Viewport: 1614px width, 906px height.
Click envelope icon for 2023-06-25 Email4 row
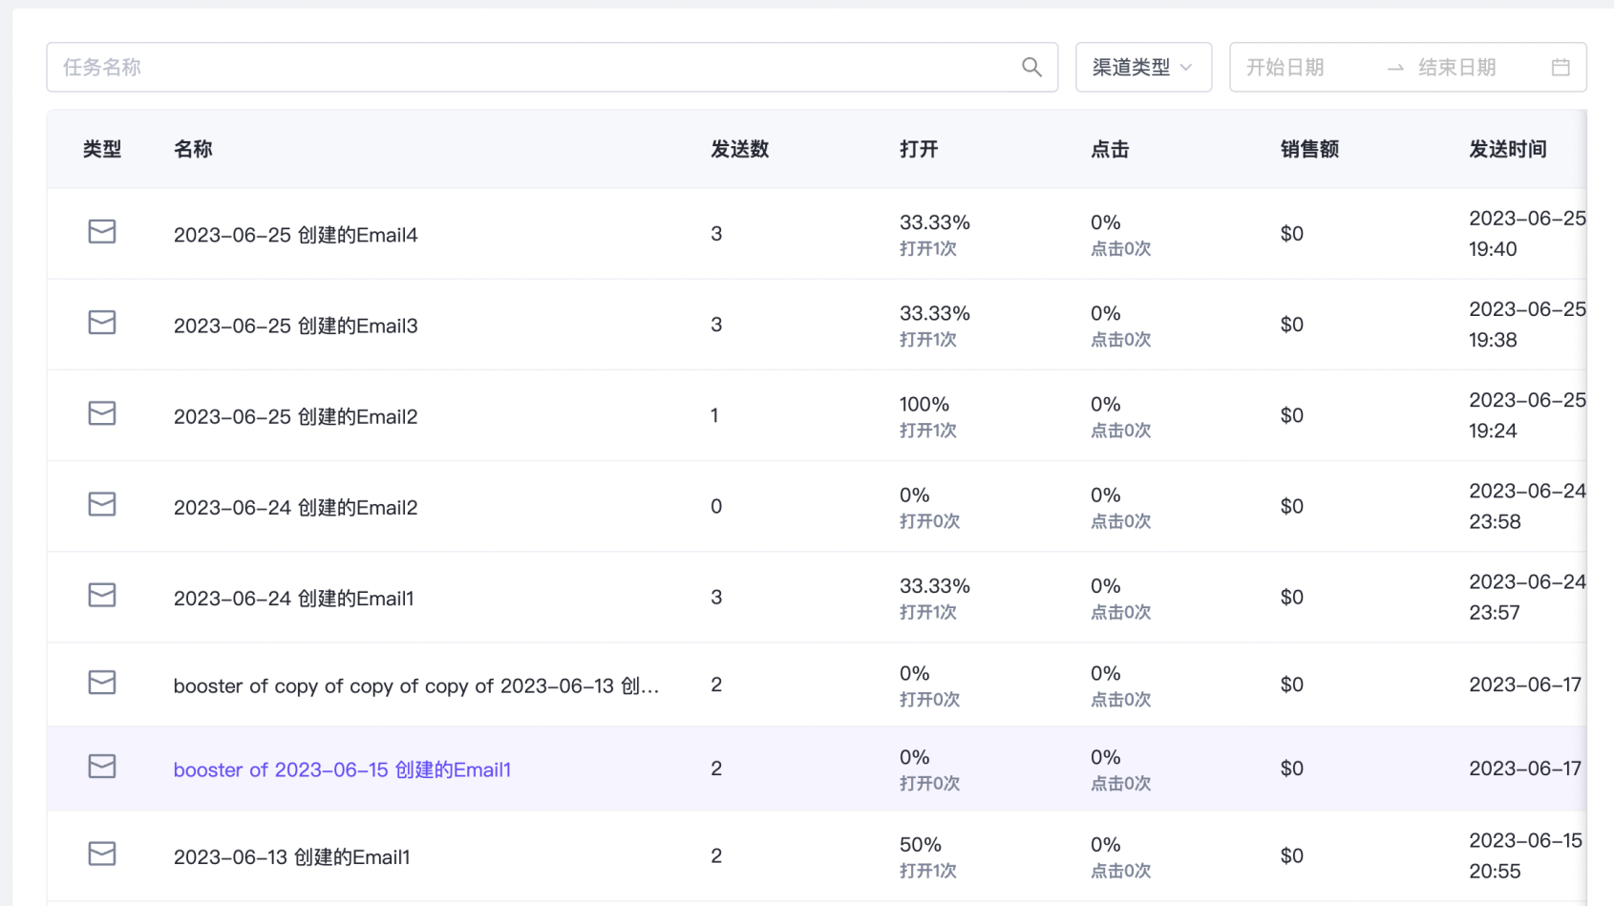(x=102, y=232)
